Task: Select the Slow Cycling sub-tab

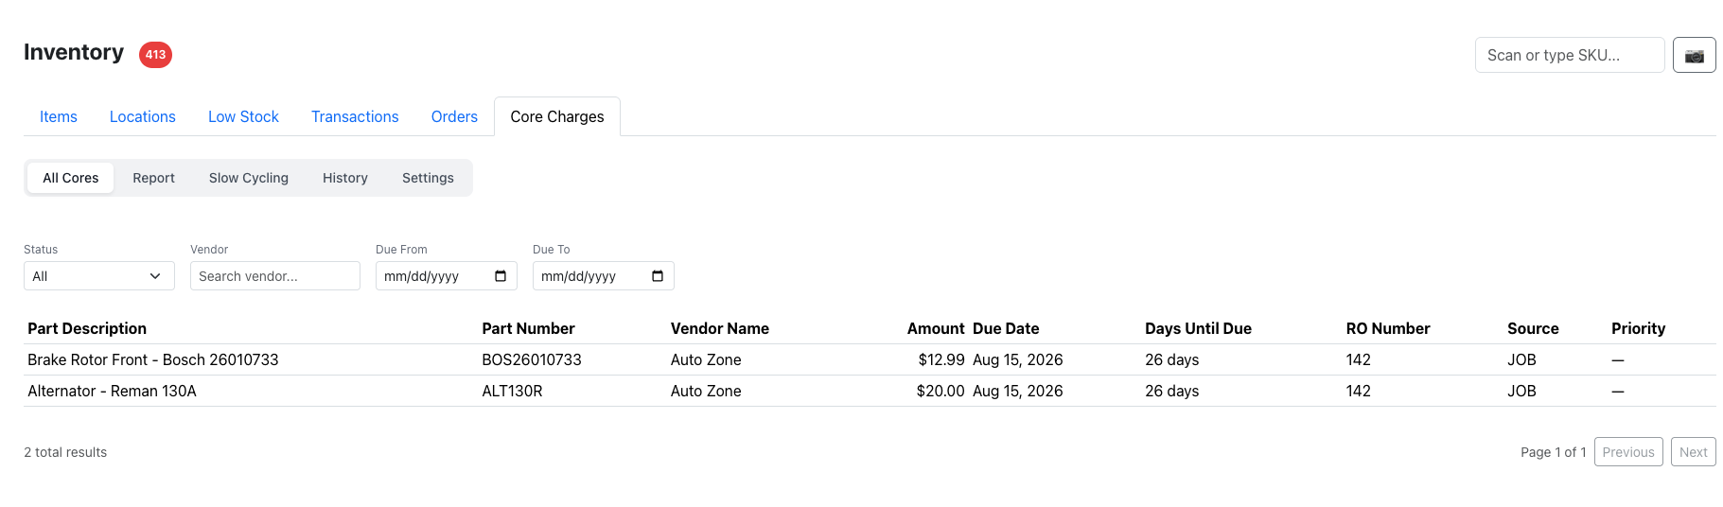Action: (x=249, y=178)
